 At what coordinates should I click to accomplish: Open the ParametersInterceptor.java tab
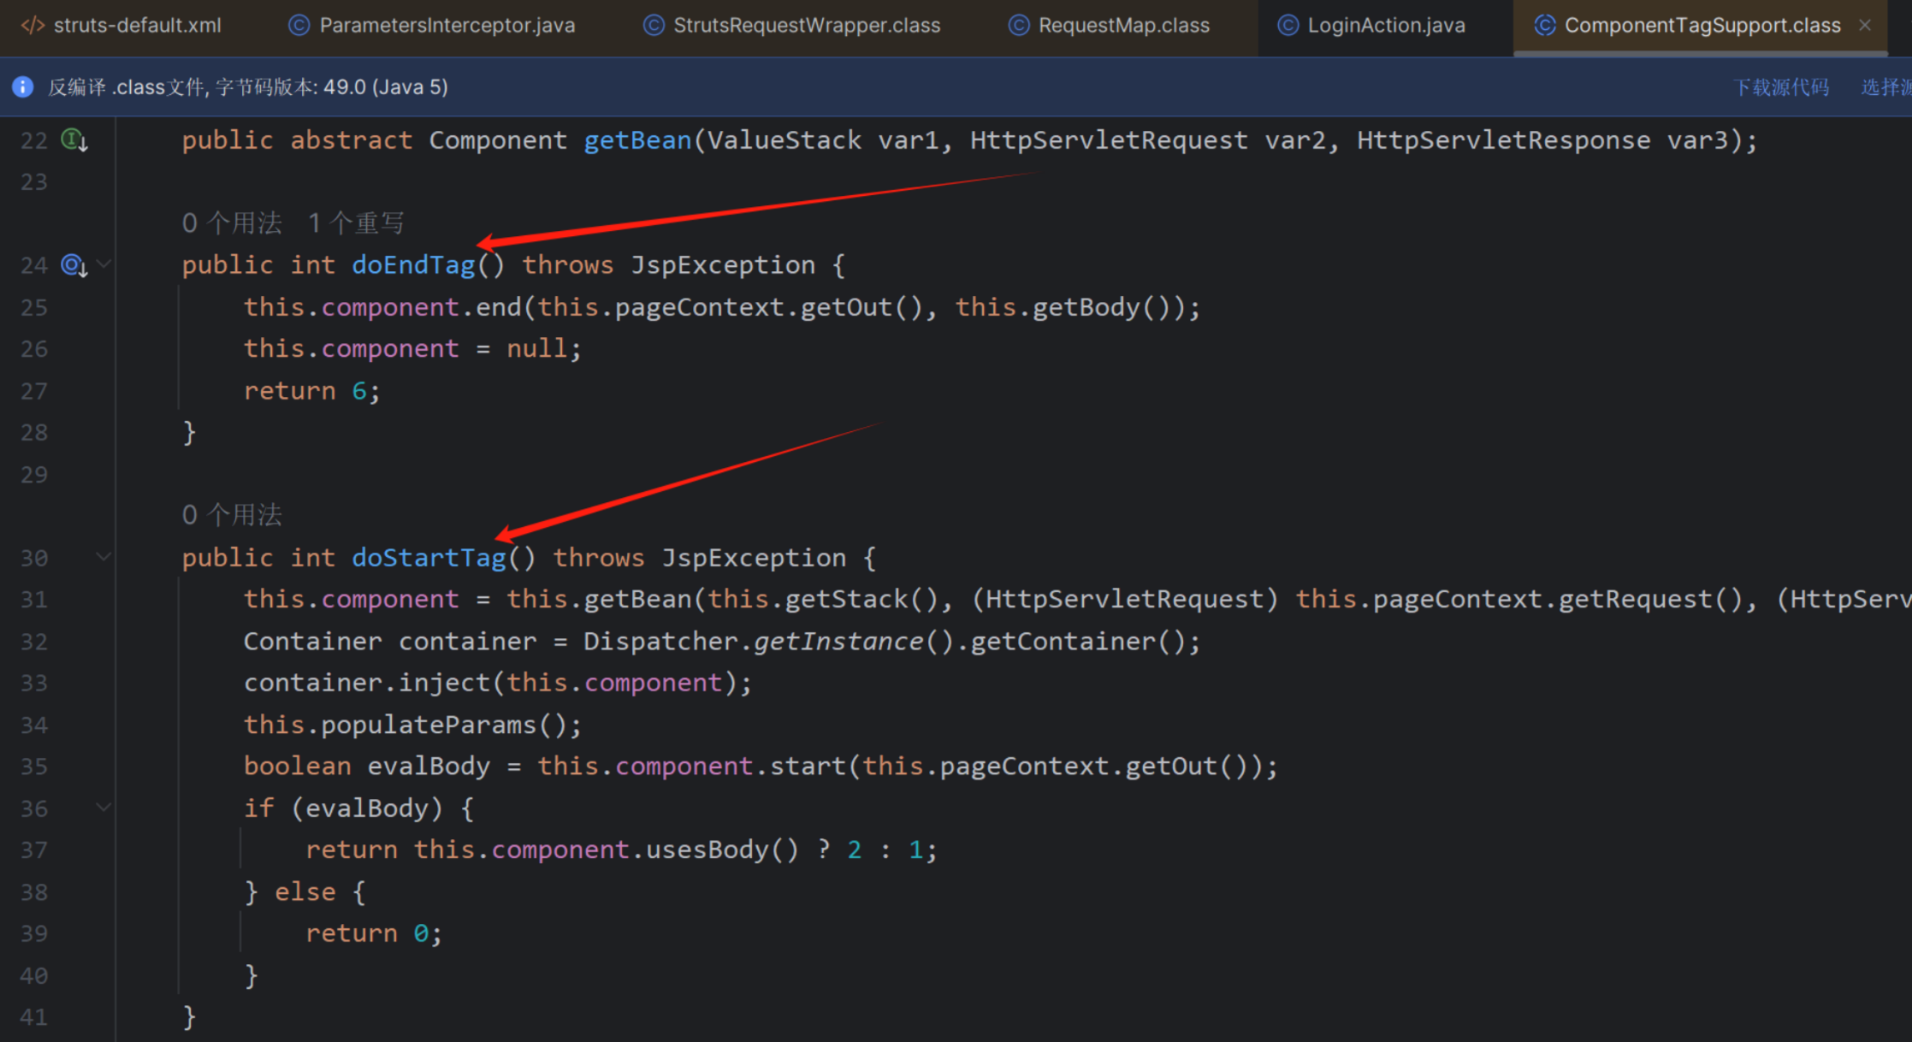tap(447, 26)
